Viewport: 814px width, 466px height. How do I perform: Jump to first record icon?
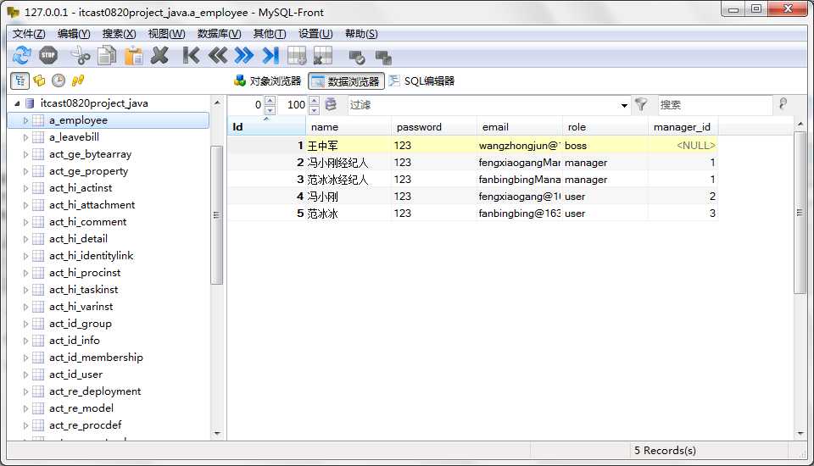(x=191, y=55)
